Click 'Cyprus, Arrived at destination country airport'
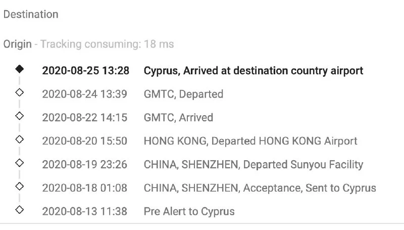404x230 pixels. click(x=254, y=71)
